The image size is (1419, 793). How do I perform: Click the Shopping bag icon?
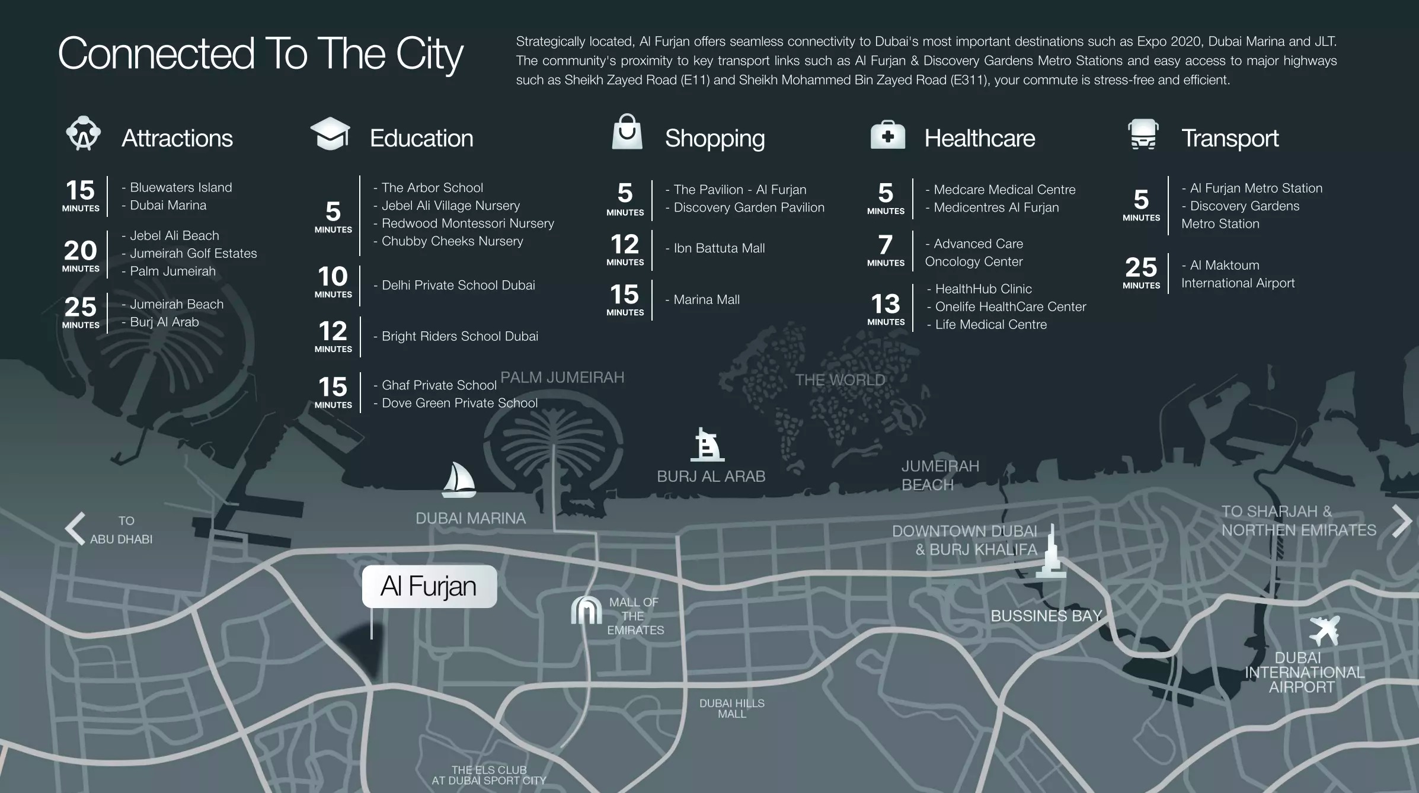tap(627, 132)
